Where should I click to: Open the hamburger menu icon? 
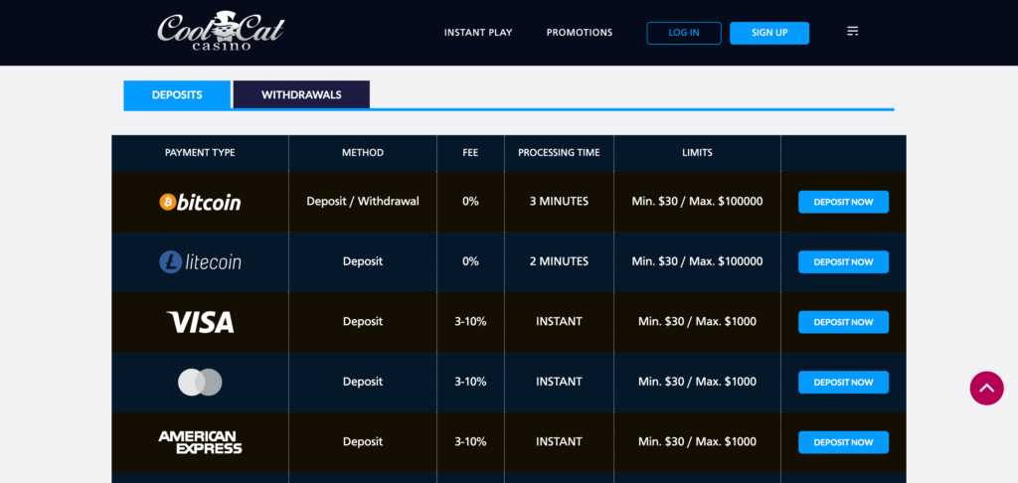(x=852, y=31)
